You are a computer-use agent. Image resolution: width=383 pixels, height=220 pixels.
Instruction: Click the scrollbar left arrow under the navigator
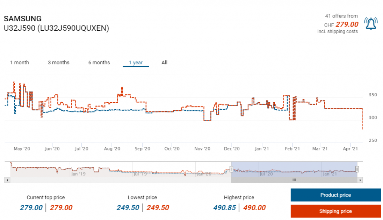coord(7,180)
